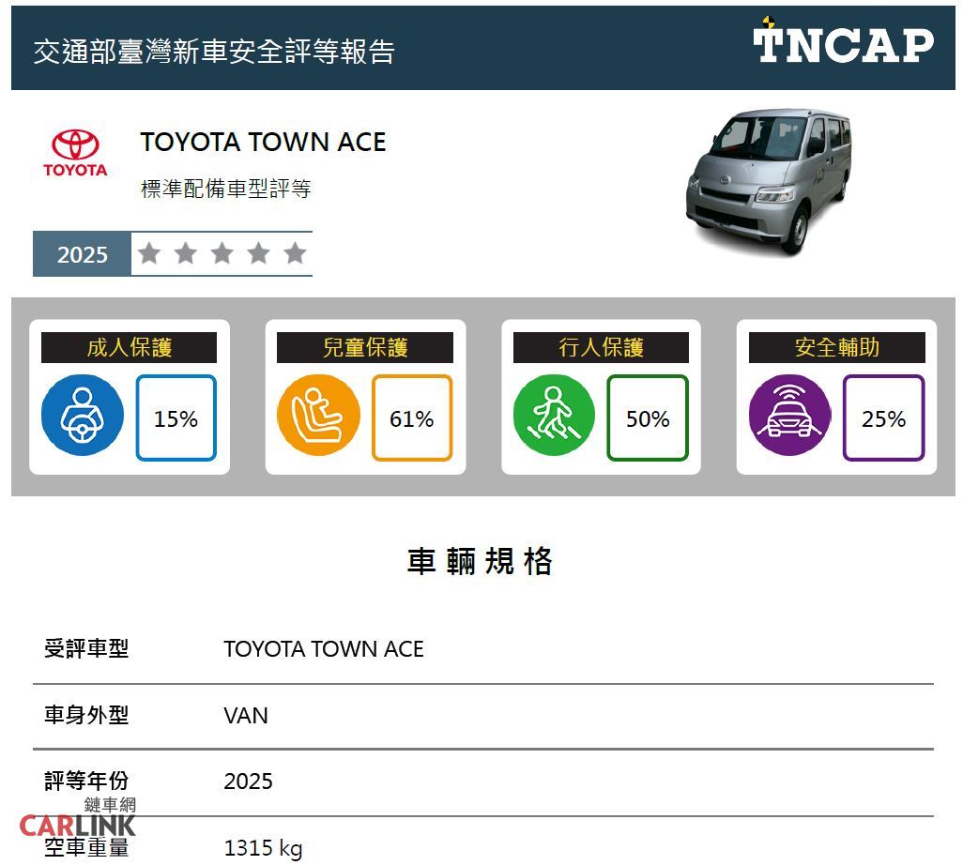Click the TOYOTA TOWN ACE title text
The height and width of the screenshot is (865, 963).
click(x=263, y=143)
